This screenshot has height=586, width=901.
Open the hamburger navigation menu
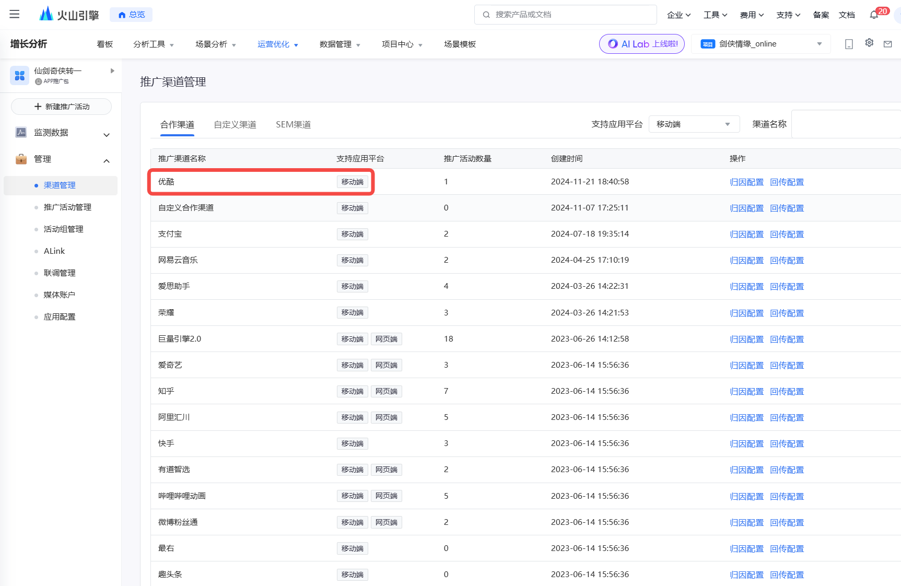pos(15,14)
